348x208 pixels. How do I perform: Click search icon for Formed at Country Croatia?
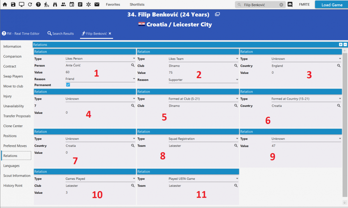339,106
